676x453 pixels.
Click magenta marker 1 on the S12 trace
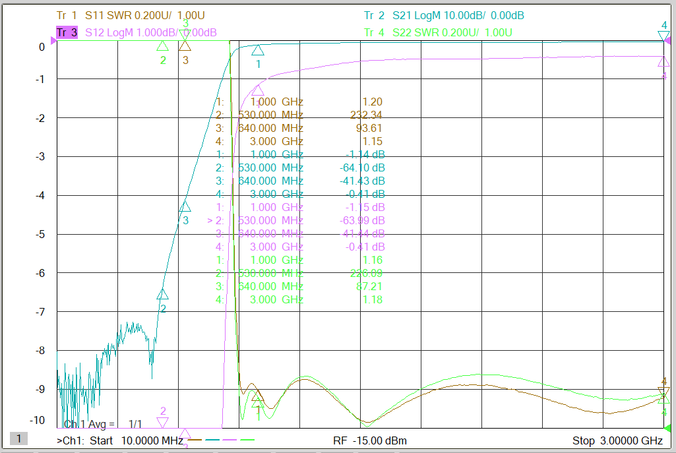coord(257,90)
